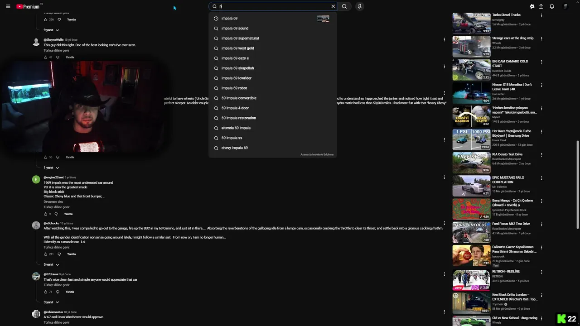Start voice search with the microphone
The image size is (580, 326).
[359, 6]
